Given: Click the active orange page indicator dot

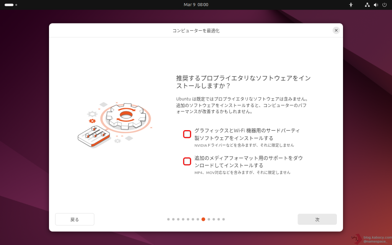Looking at the screenshot, I should click(x=203, y=219).
